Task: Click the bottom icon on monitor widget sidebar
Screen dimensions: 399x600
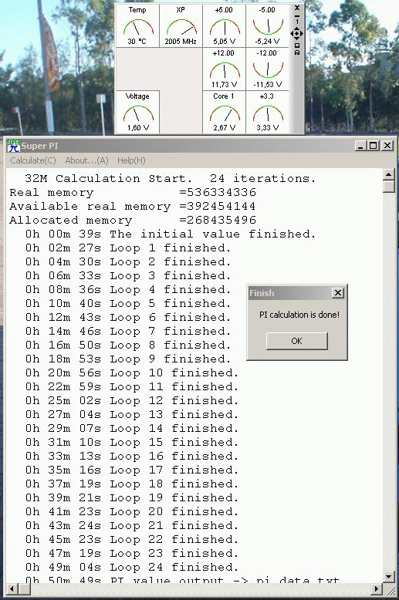Action: click(x=297, y=52)
